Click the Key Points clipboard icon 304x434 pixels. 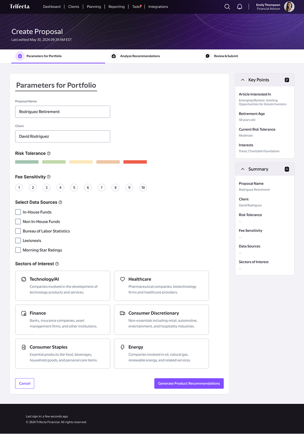[287, 80]
